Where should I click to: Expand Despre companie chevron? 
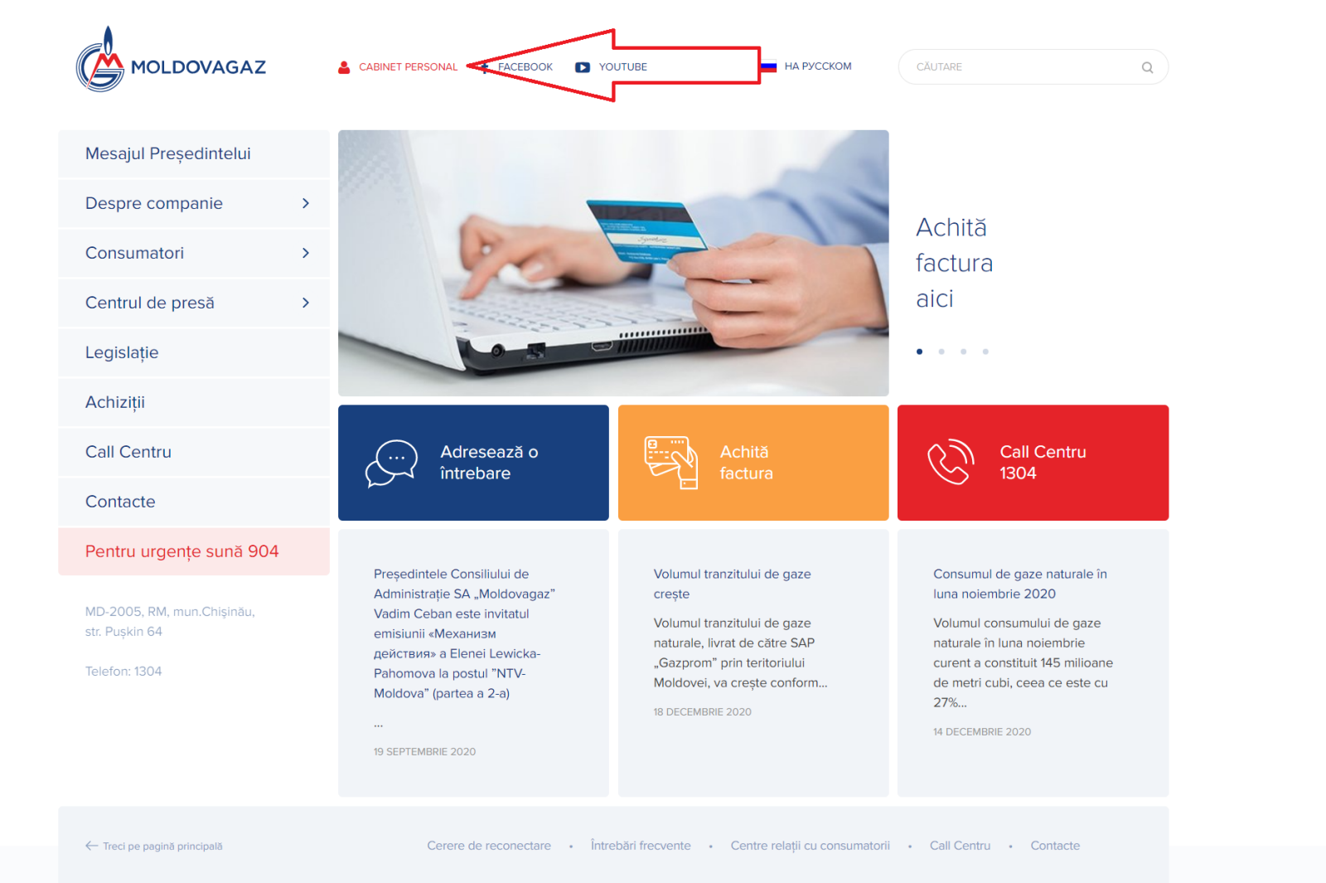pos(306,203)
